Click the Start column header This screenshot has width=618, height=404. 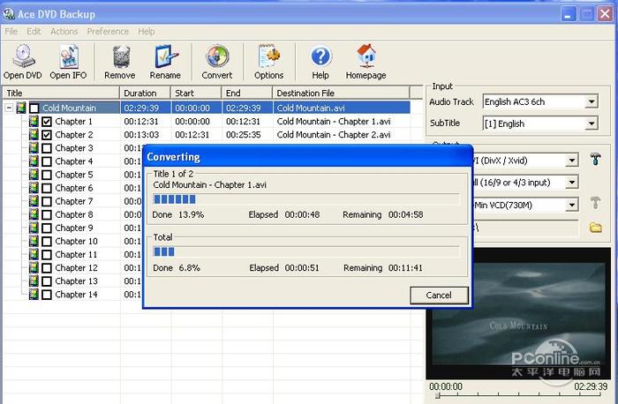[x=196, y=94]
